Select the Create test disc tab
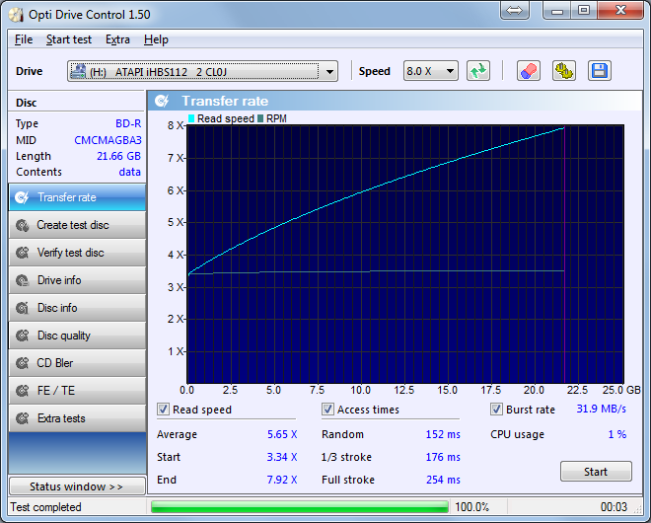 coord(77,225)
